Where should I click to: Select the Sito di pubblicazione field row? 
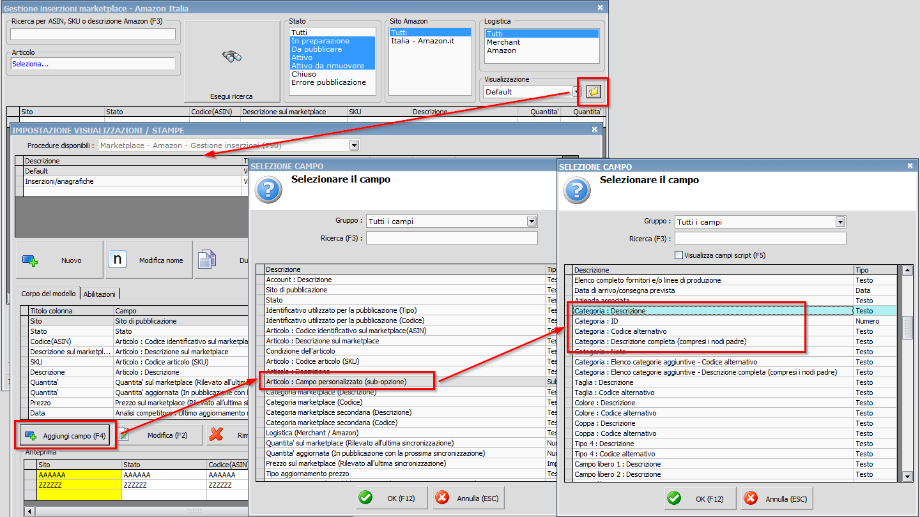click(x=406, y=290)
